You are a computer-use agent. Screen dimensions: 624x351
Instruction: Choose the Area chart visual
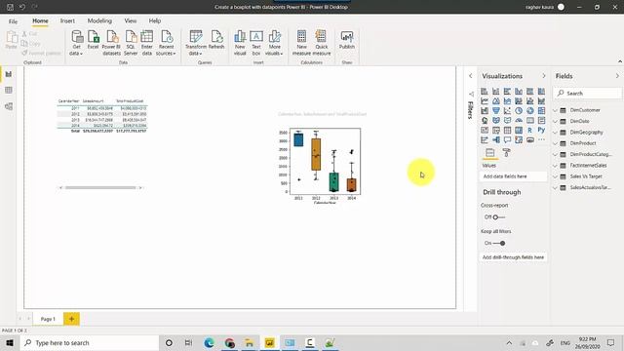496,101
